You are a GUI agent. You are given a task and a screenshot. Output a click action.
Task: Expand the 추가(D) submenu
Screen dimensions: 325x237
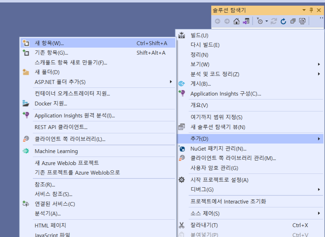[250, 139]
